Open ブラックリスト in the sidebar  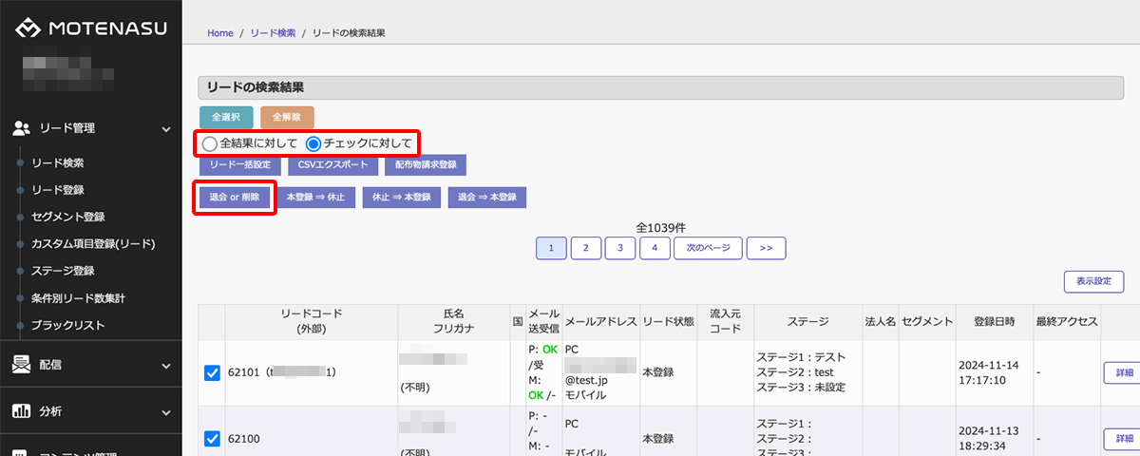tap(67, 325)
